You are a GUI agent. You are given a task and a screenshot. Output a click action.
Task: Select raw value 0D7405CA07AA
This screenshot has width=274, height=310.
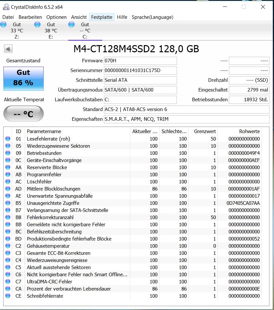click(x=243, y=203)
